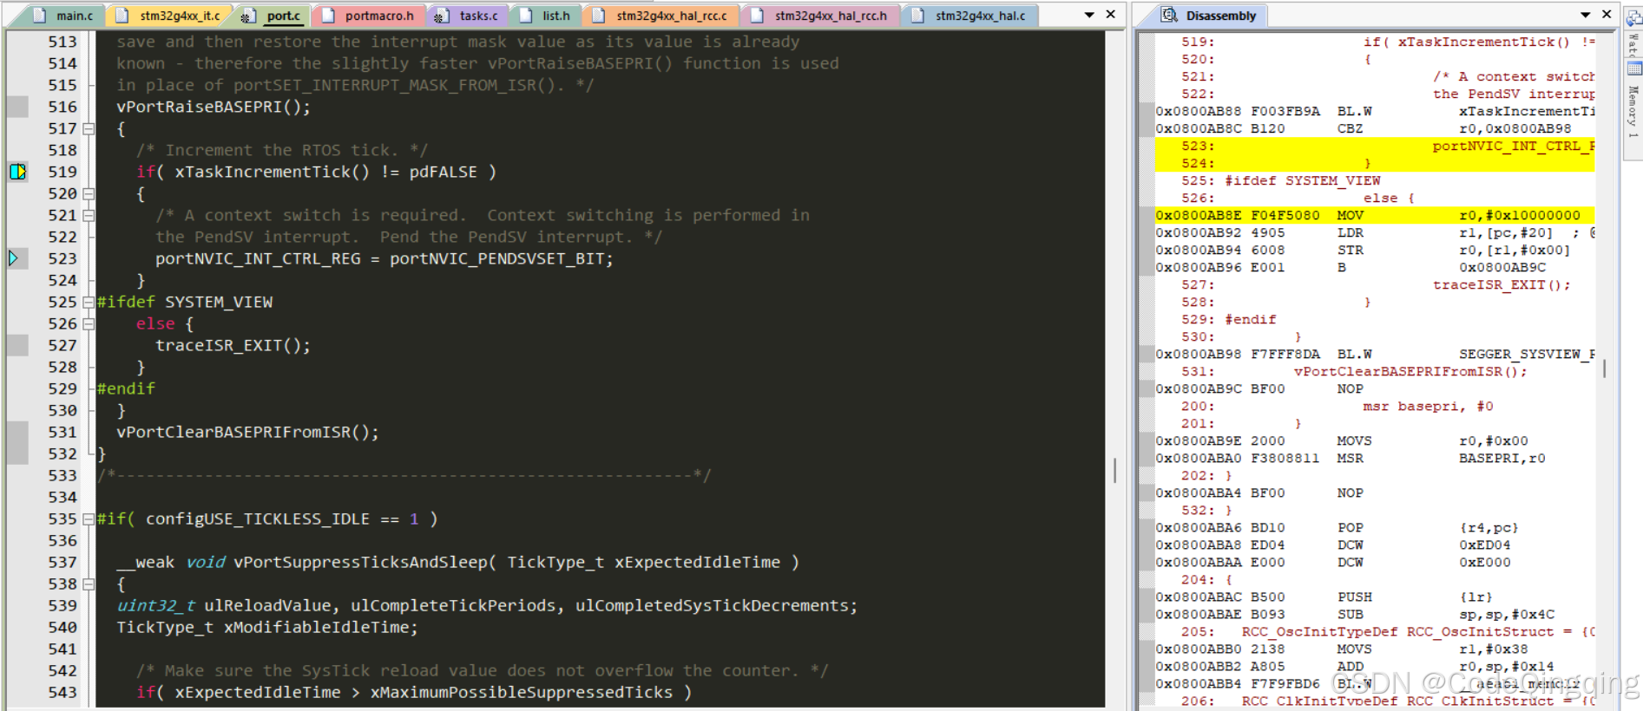The width and height of the screenshot is (1643, 711).
Task: Collapse the function body fold at line 538
Action: click(89, 584)
